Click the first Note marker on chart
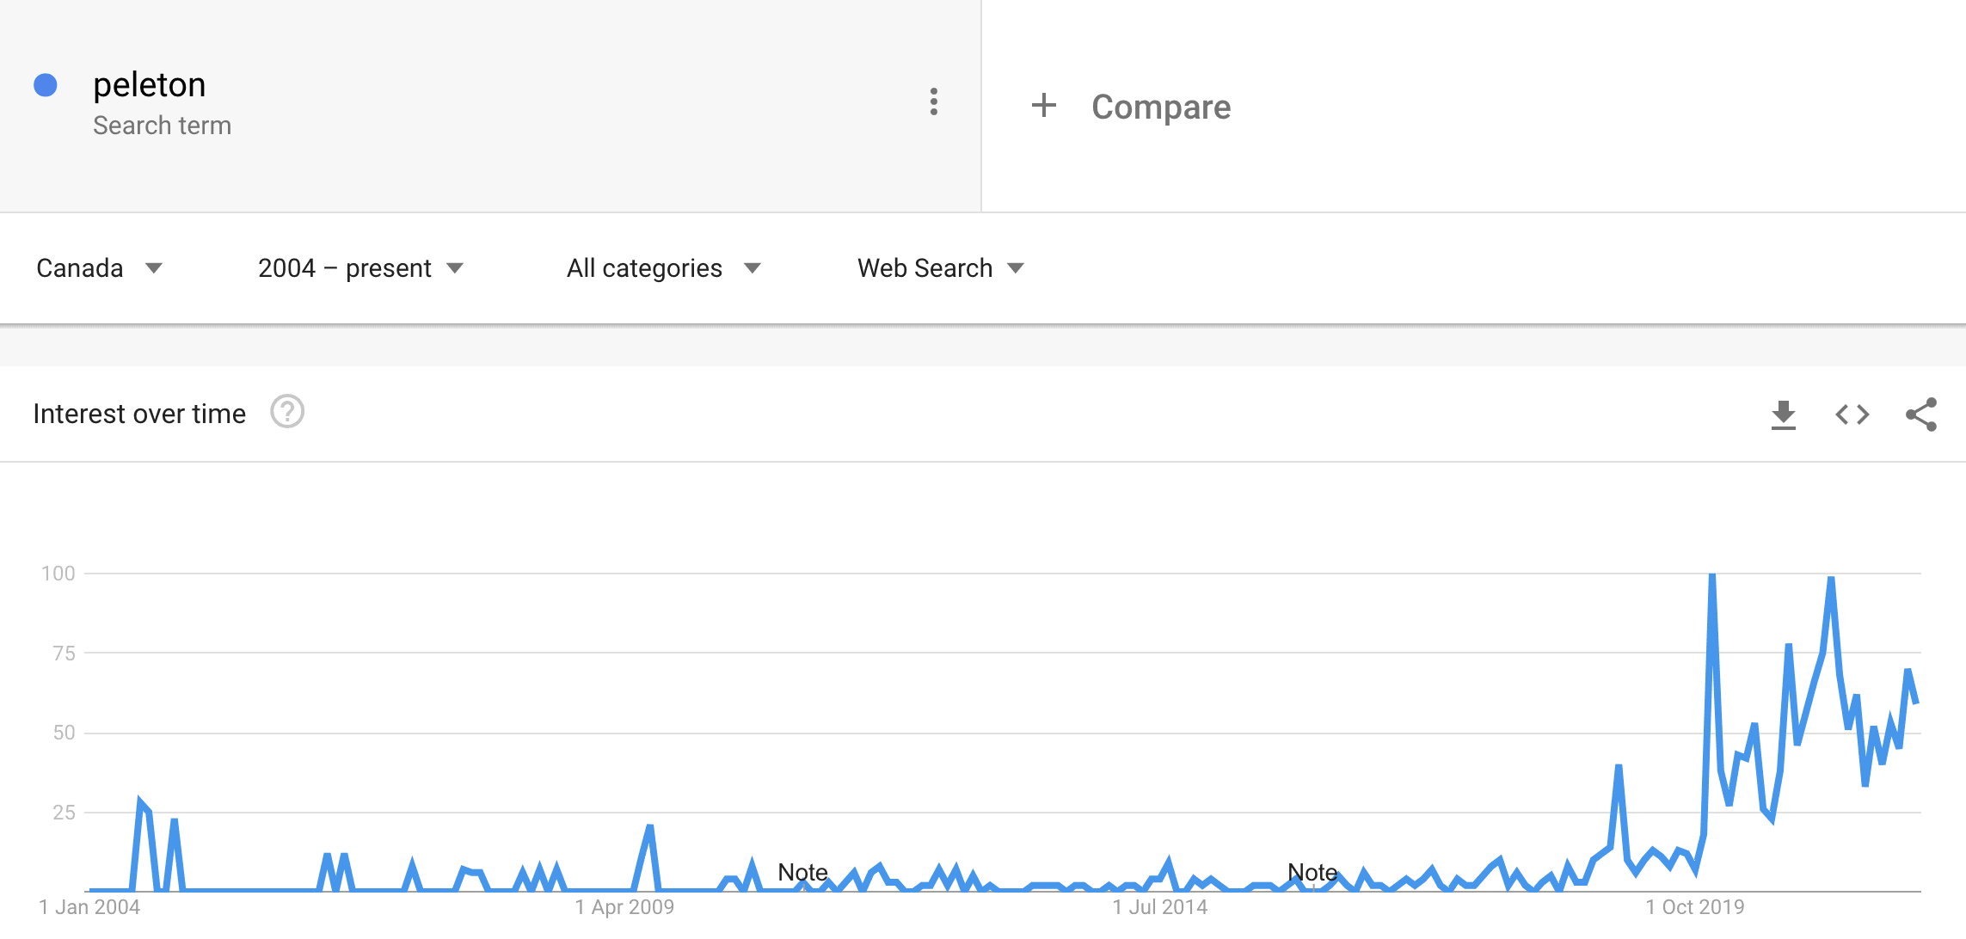This screenshot has width=1966, height=939. click(802, 872)
